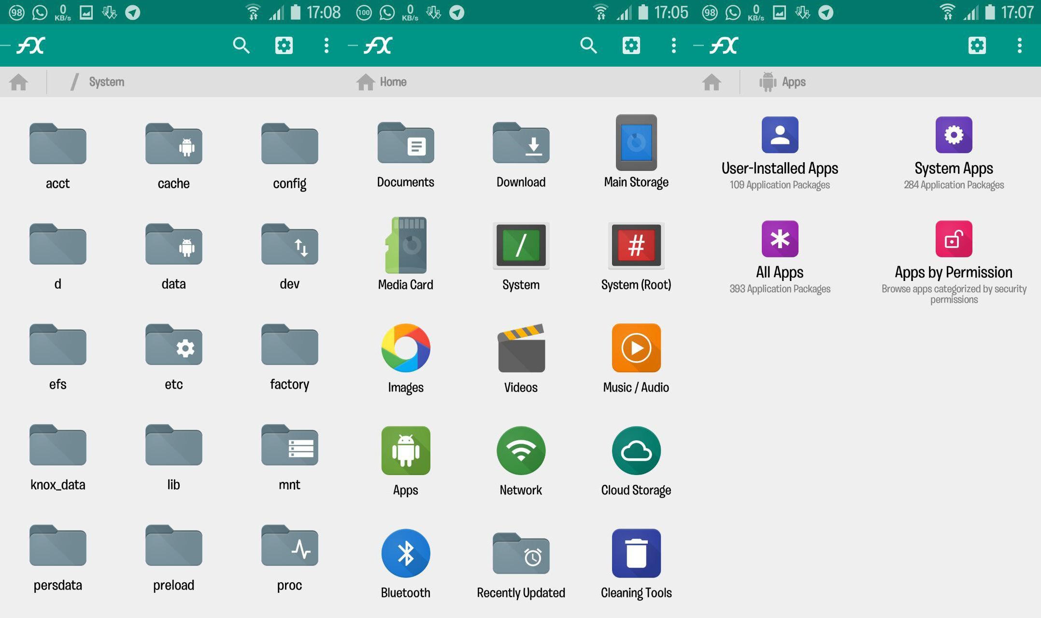1041x618 pixels.
Task: Open All Apps list
Action: click(x=780, y=239)
